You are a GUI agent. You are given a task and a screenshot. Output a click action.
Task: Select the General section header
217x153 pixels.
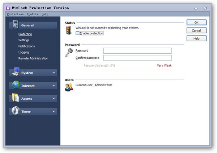pyautogui.click(x=33, y=25)
